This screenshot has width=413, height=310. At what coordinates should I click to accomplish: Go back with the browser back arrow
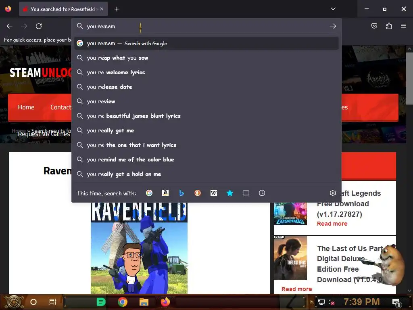tap(10, 26)
